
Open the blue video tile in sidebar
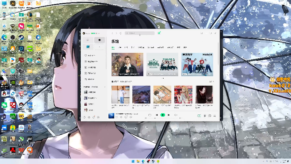click(x=88, y=47)
